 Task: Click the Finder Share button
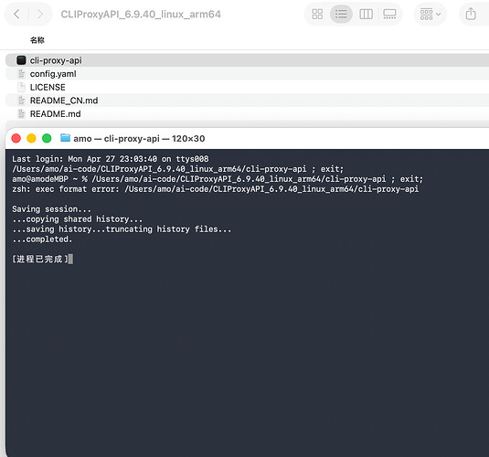[x=471, y=14]
